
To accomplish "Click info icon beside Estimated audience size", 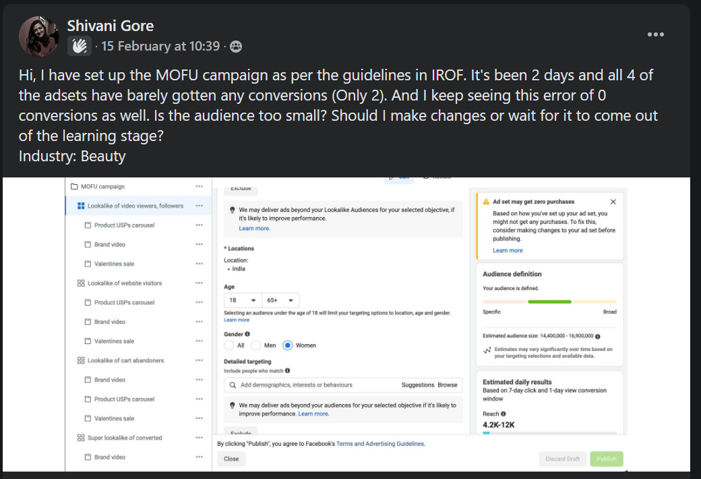I will pyautogui.click(x=598, y=336).
